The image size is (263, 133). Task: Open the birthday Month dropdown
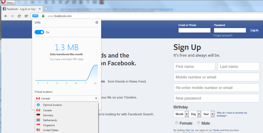click(x=181, y=114)
